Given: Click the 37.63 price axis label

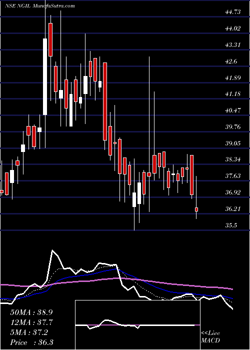Looking at the screenshot, I should point(233,176).
